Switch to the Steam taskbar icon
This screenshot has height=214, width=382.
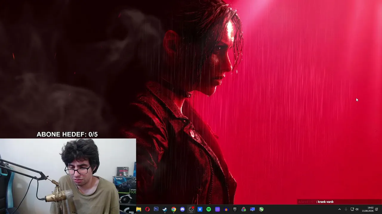coord(165,209)
